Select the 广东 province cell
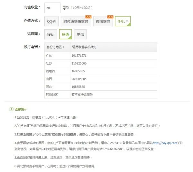 pyautogui.click(x=57, y=56)
